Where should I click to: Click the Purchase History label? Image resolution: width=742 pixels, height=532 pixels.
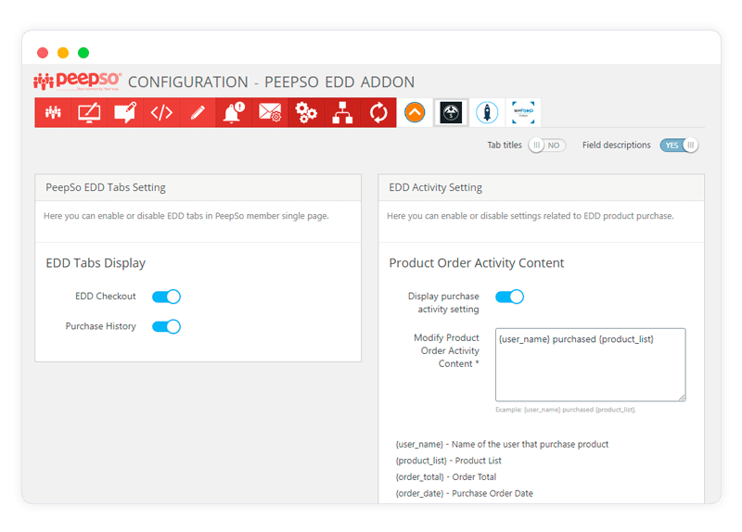click(101, 326)
